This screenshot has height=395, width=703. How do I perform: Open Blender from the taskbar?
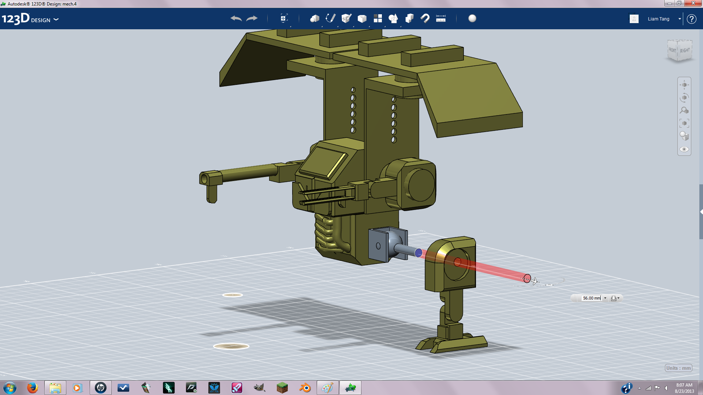[305, 388]
